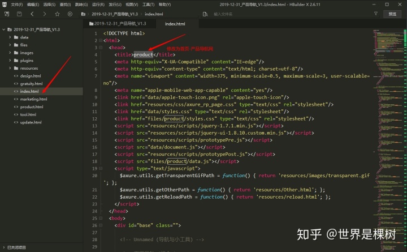
Task: Expand the images folder arrow
Action: [x=10, y=53]
